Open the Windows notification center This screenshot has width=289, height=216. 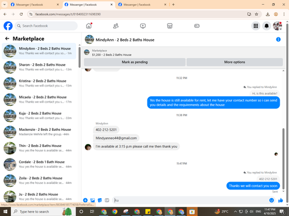(x=282, y=211)
